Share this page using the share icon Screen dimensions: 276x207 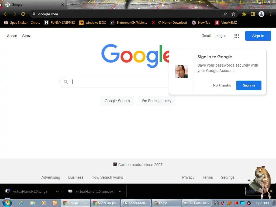[225, 14]
